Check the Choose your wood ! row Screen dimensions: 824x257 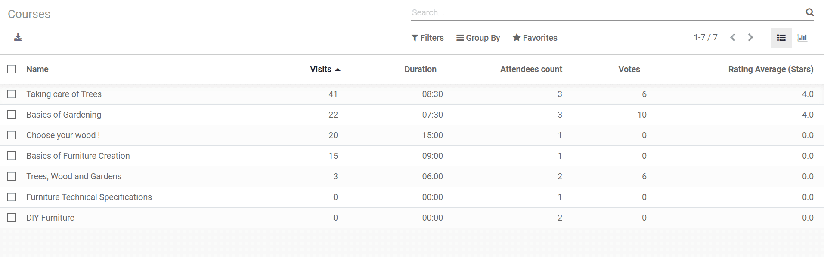[x=12, y=135]
